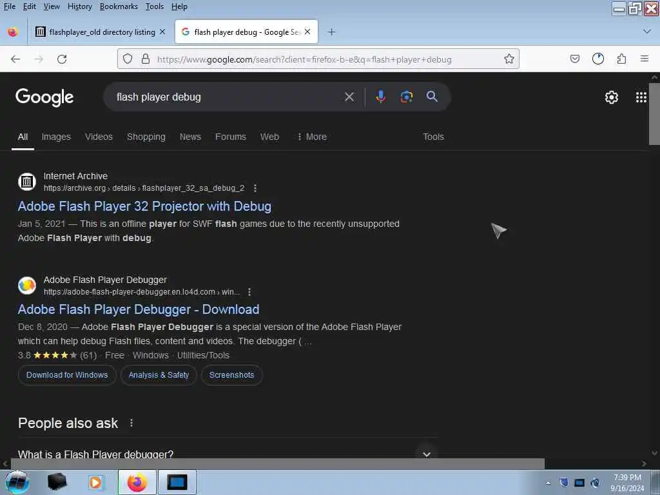The height and width of the screenshot is (495, 660).
Task: Open Google search Tools filter
Action: (433, 137)
